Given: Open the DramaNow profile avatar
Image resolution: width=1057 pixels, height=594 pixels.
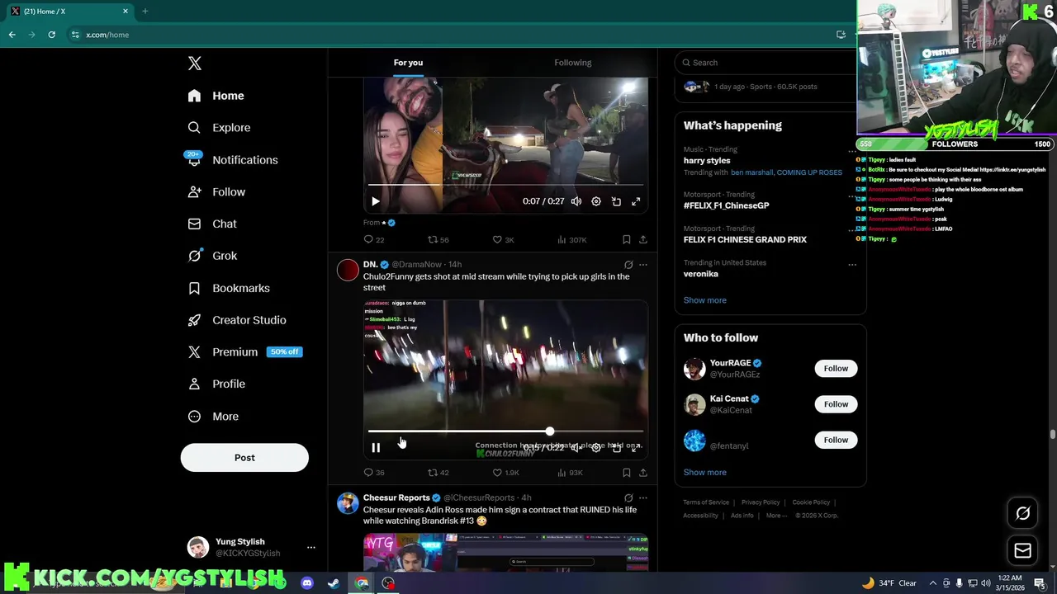Looking at the screenshot, I should (348, 270).
